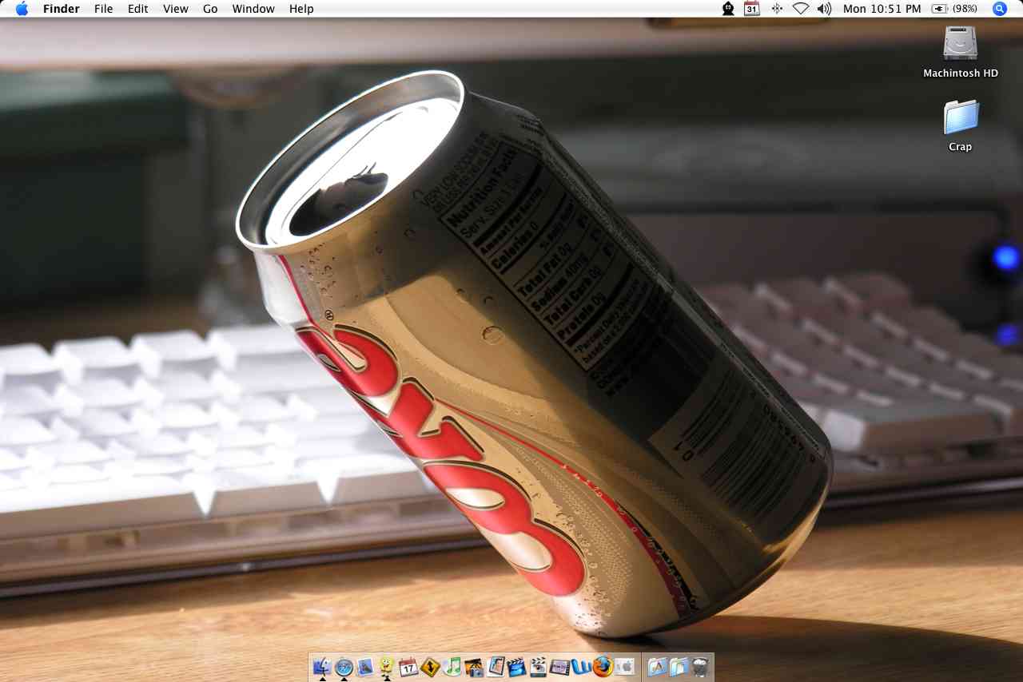Click the clapperboard with eye Dock icon
This screenshot has height=682, width=1023.
tap(538, 666)
